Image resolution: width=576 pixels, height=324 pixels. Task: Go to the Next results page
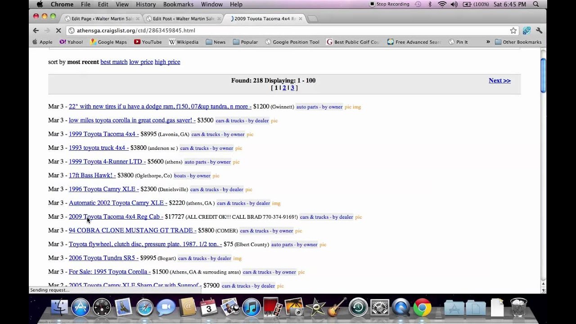tap(499, 81)
